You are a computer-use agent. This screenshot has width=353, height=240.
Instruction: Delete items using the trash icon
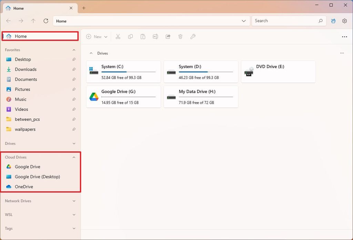coord(180,37)
